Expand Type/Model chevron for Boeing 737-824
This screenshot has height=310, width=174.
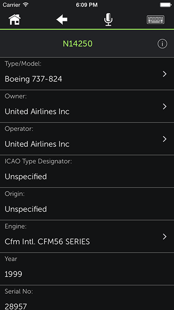[x=165, y=74]
